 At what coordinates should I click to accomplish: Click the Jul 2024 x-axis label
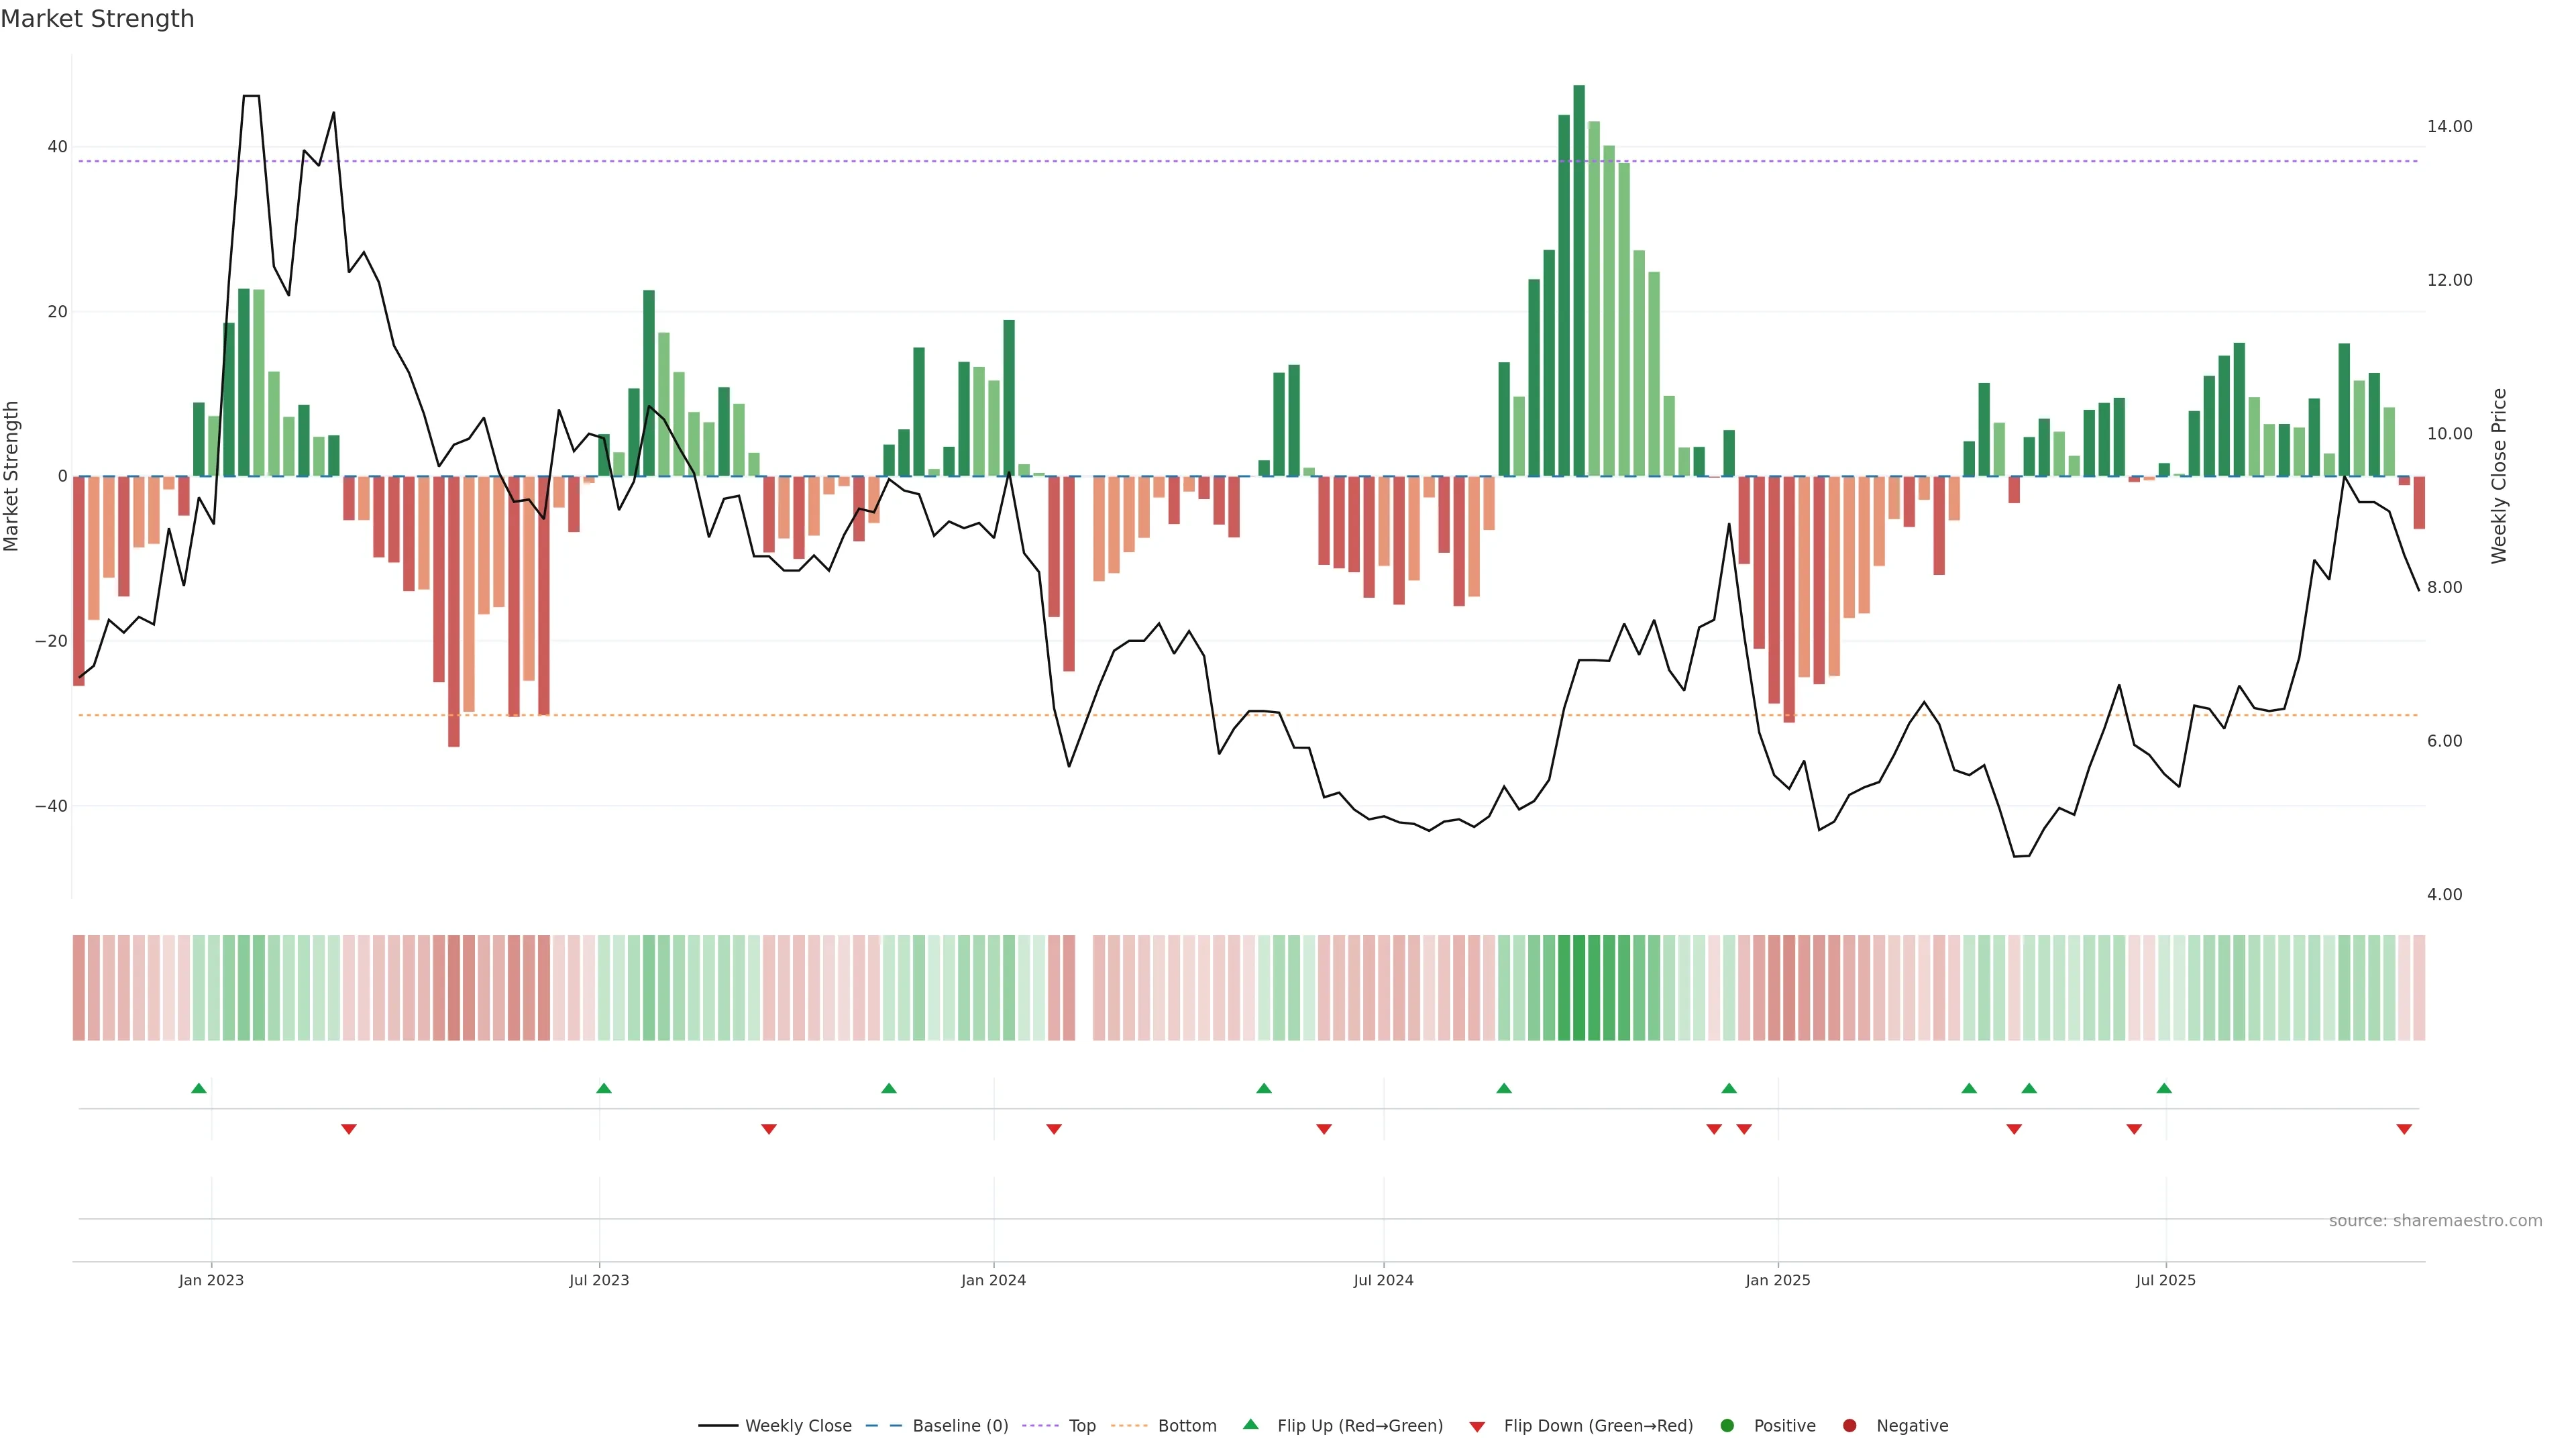coord(1383,1280)
